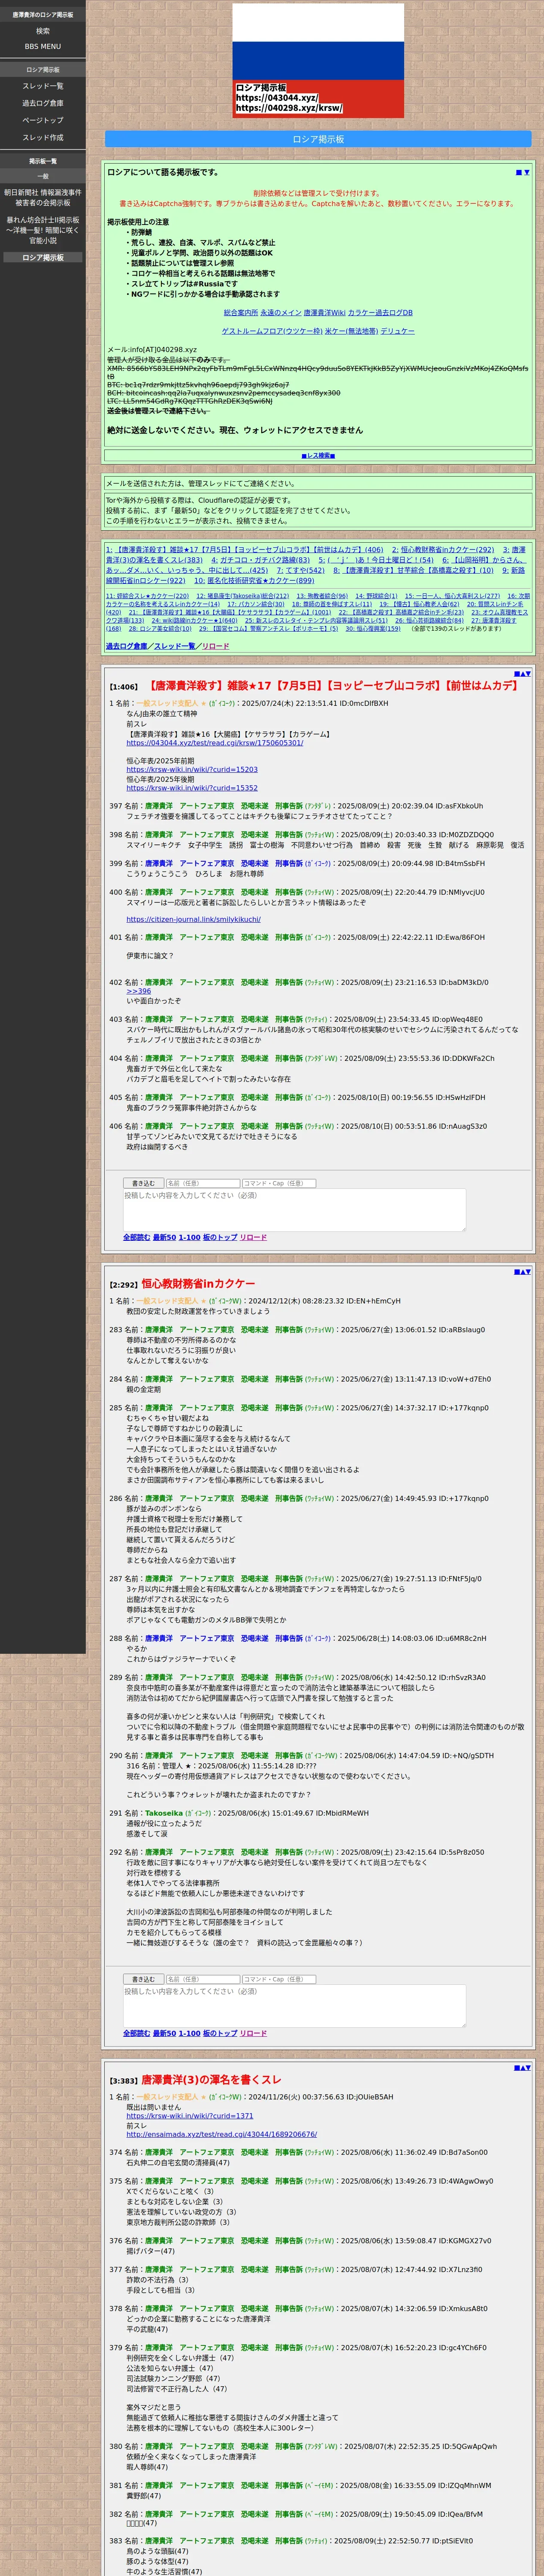Click the blue ロシア掲示板 title bar

click(318, 139)
